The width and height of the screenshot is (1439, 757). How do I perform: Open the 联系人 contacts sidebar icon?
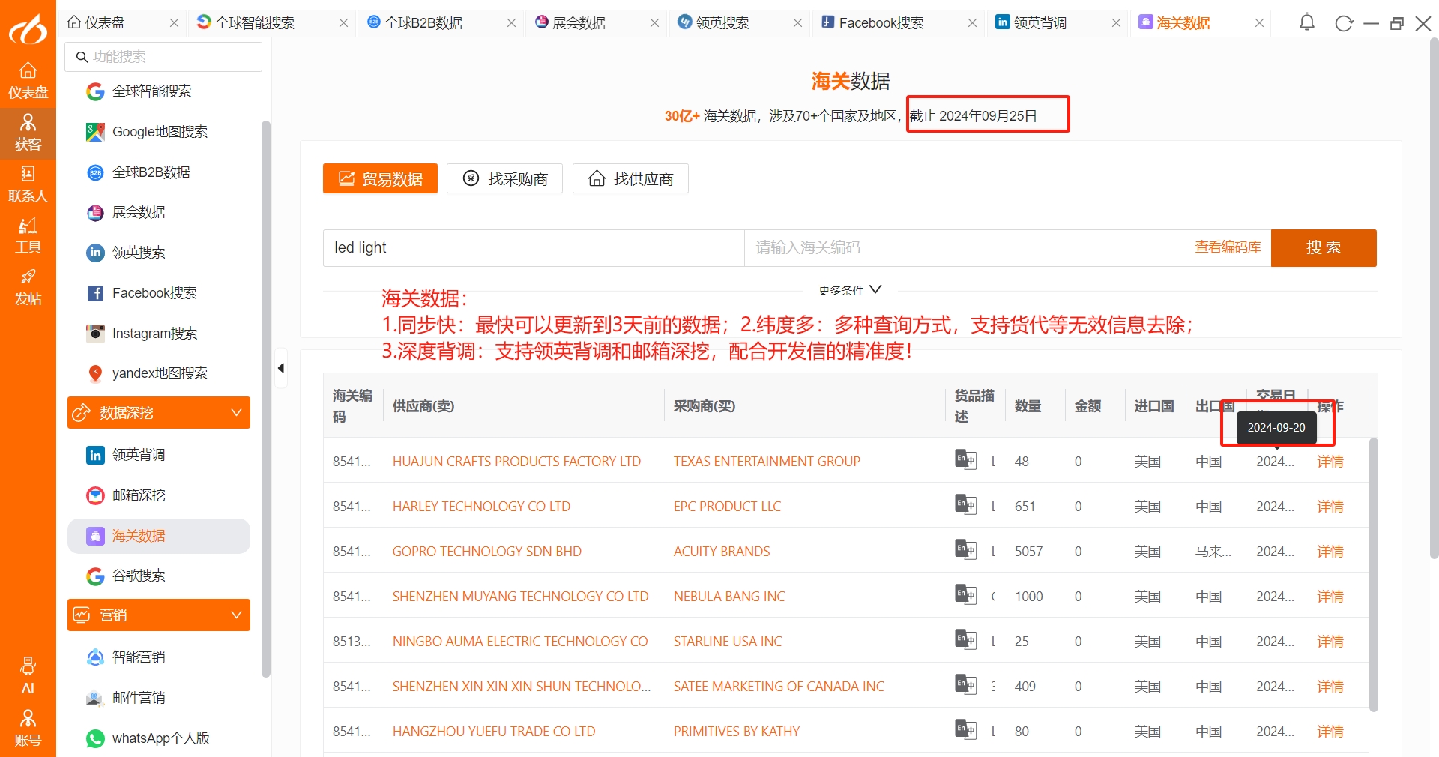(28, 184)
